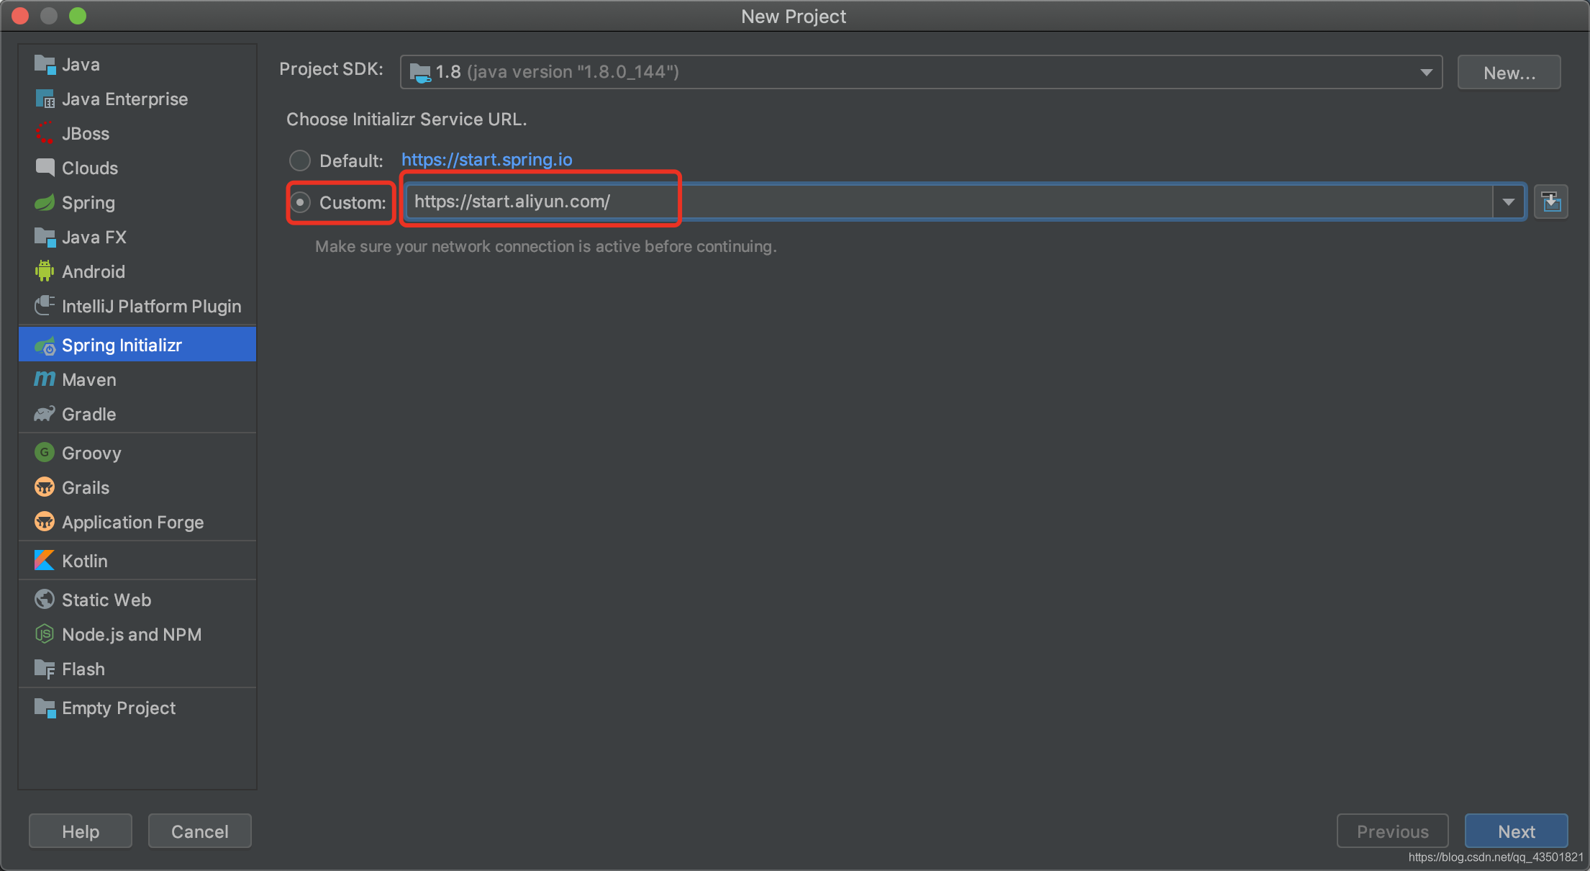This screenshot has width=1590, height=871.
Task: Click the Clouds speech-bubble icon
Action: coord(45,168)
